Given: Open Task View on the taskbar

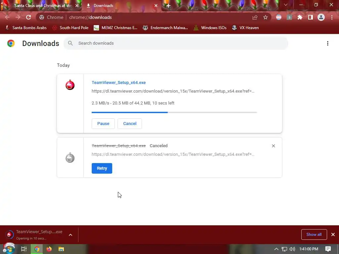Looking at the screenshot, I should point(24,249).
